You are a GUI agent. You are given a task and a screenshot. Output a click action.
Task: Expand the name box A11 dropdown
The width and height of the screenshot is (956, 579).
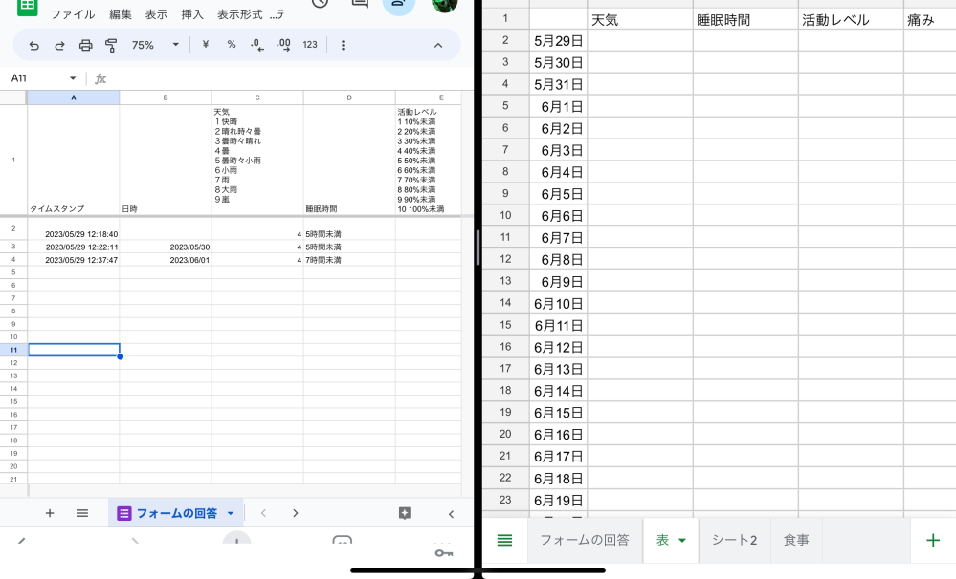(73, 78)
